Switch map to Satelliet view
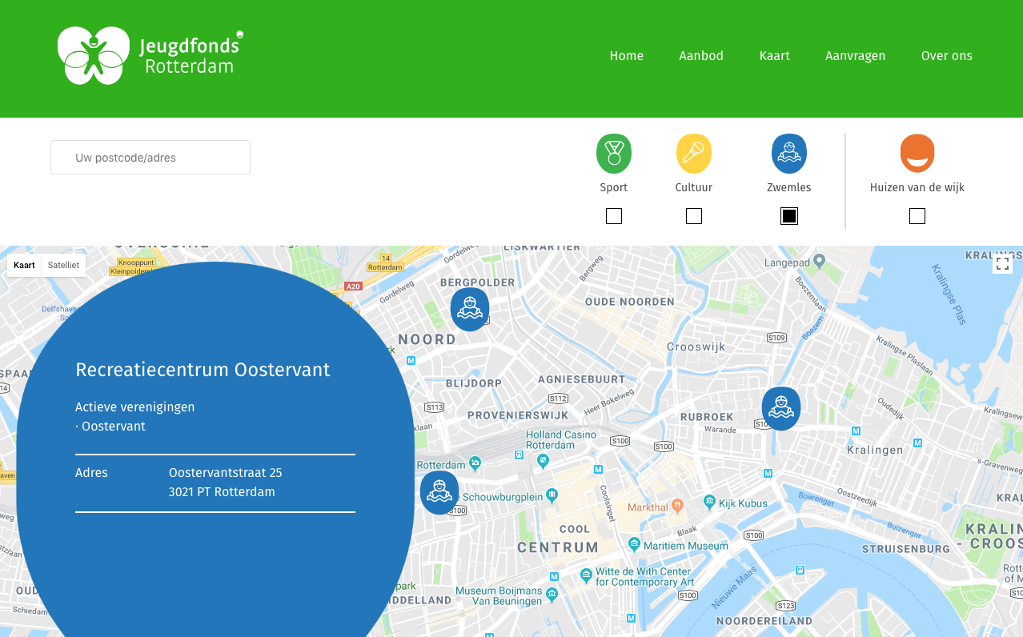The width and height of the screenshot is (1023, 637). 63,265
